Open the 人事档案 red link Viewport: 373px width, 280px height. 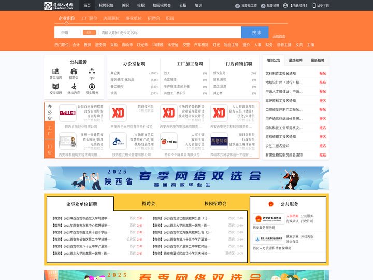[x=292, y=216]
